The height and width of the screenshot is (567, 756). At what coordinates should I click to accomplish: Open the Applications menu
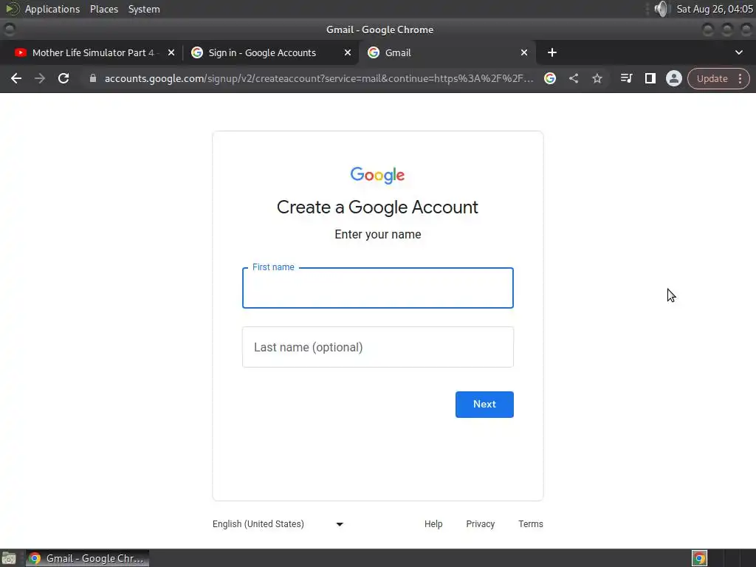(52, 9)
